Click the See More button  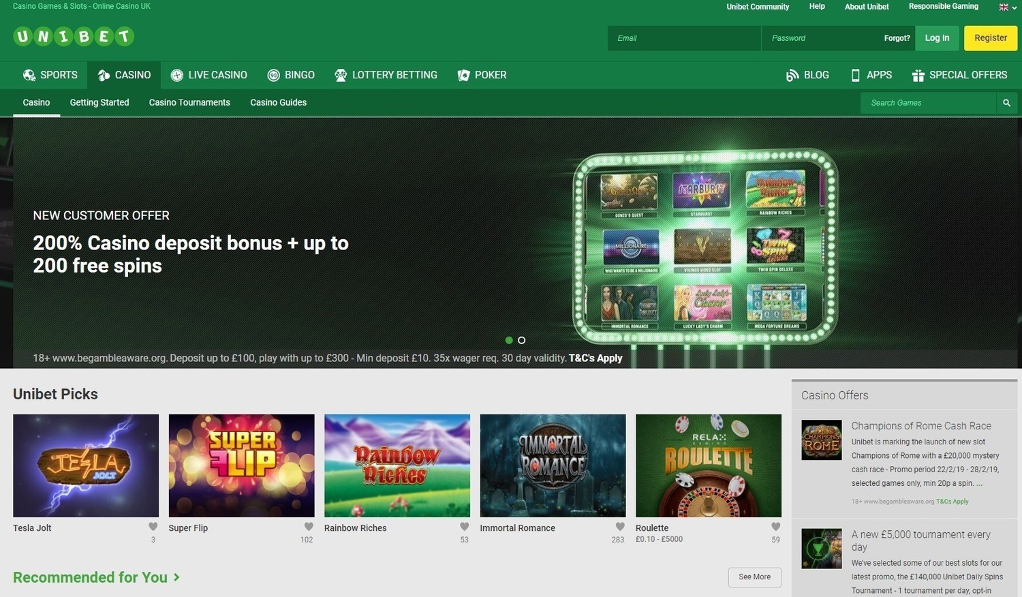coord(754,577)
